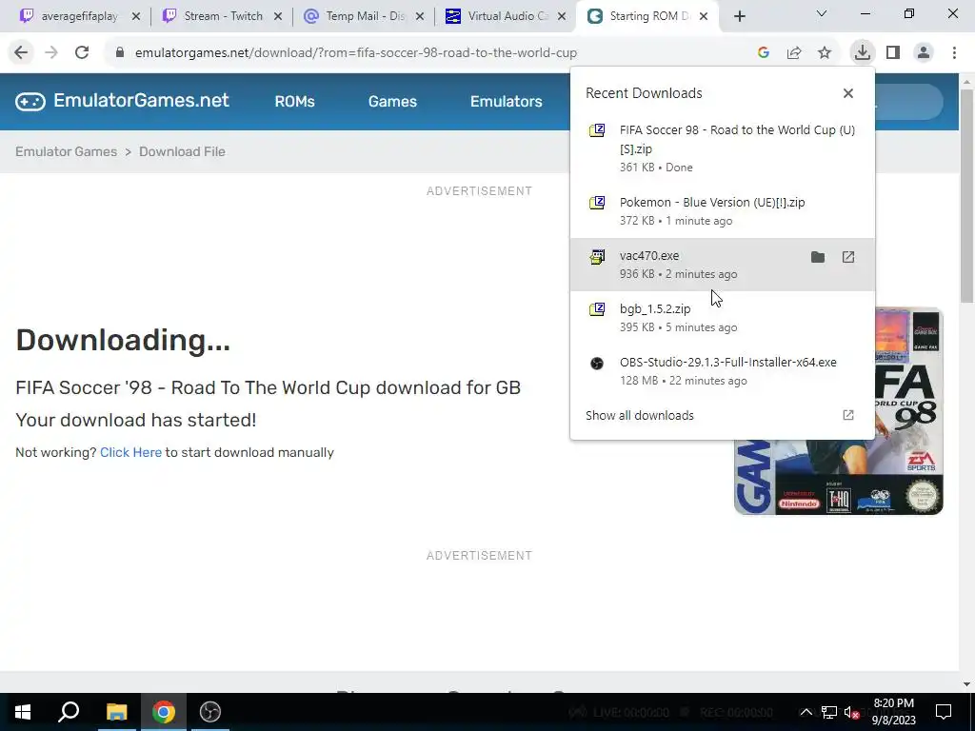Image resolution: width=975 pixels, height=731 pixels.
Task: Open OBS Studio from the taskbar
Action: click(210, 712)
